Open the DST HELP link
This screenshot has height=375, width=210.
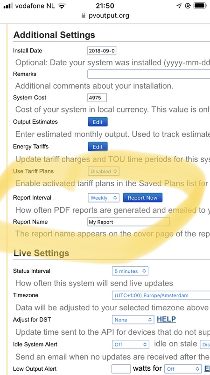[x=167, y=319]
